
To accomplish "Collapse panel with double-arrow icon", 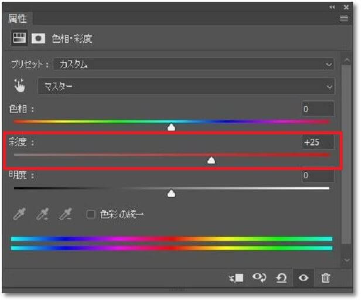I will pyautogui.click(x=332, y=7).
